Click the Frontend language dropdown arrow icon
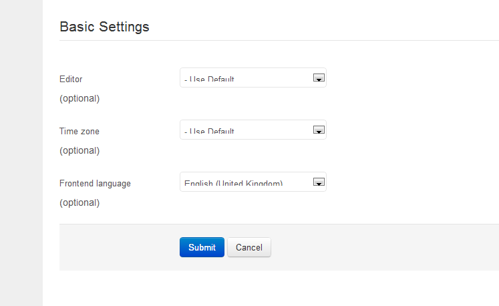This screenshot has width=499, height=306. 319,182
